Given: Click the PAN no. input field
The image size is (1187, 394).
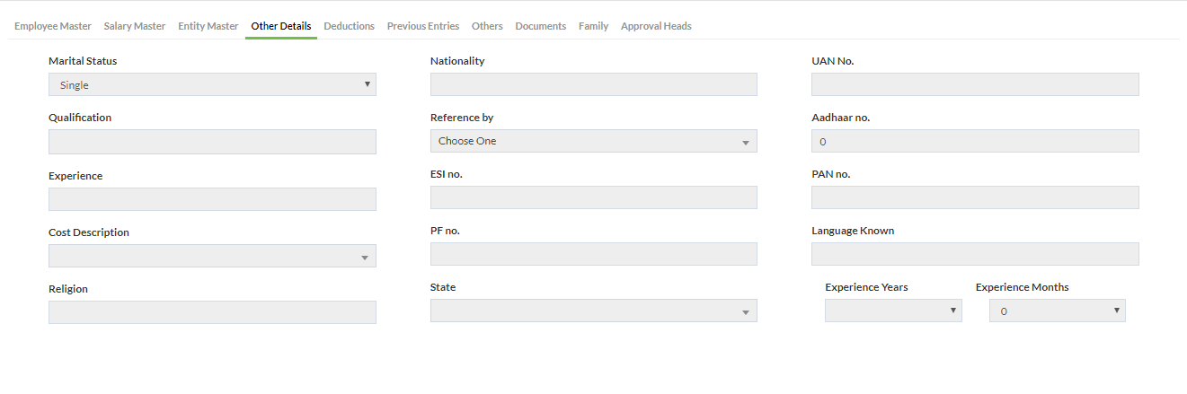Looking at the screenshot, I should coord(975,197).
